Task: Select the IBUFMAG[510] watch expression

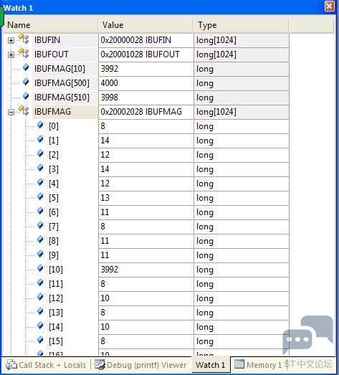Action: [x=62, y=98]
